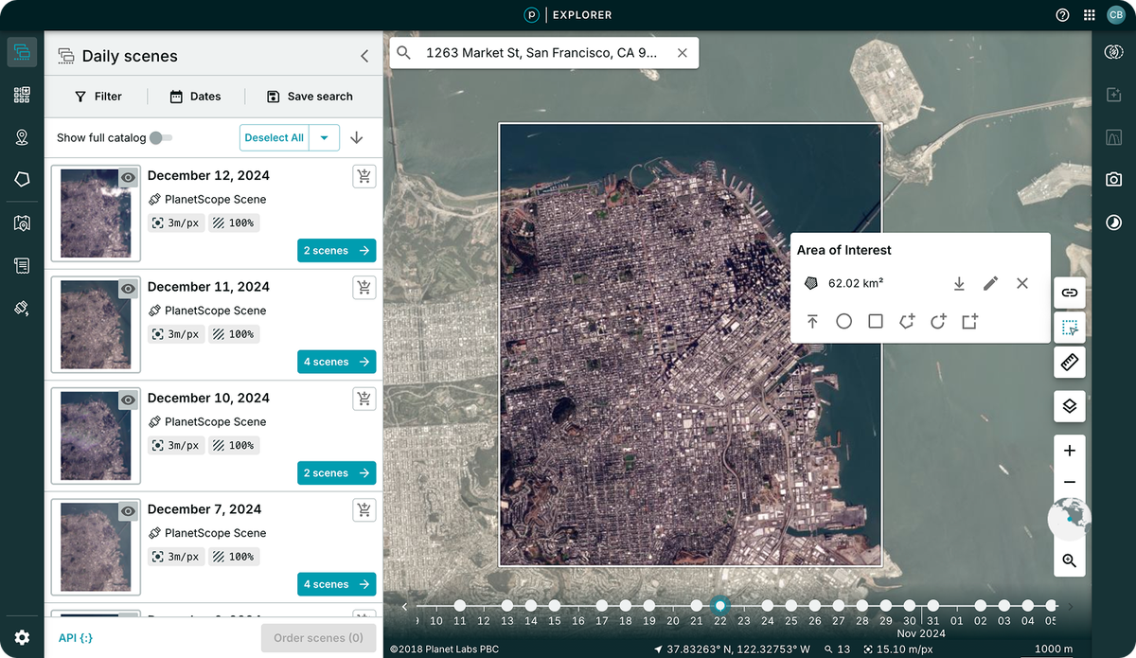Select the screenshot camera icon on the right
The height and width of the screenshot is (658, 1136).
1113,179
